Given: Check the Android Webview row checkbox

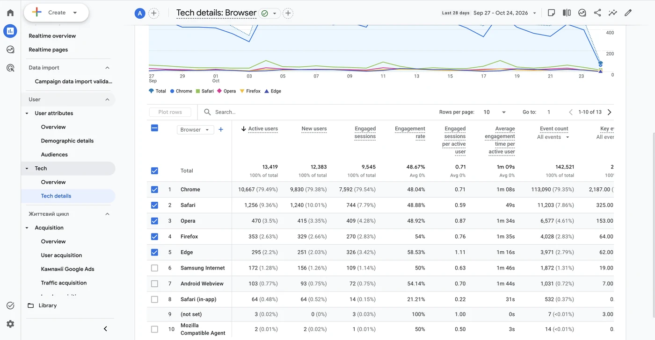Looking at the screenshot, I should tap(154, 283).
